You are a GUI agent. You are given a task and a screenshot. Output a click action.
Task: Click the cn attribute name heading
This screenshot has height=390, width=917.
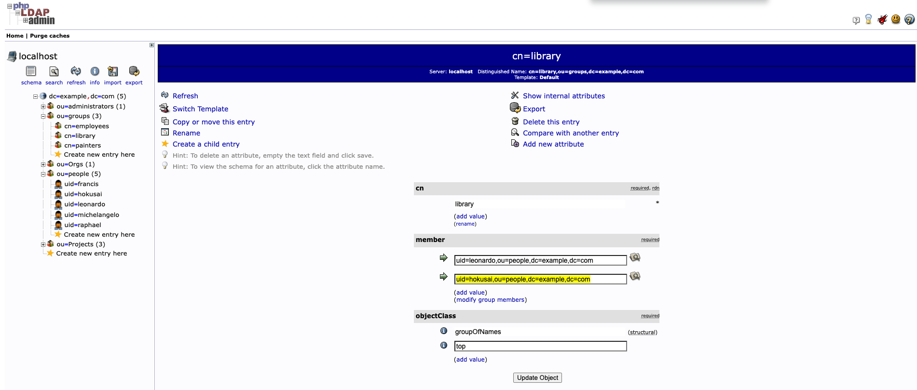(420, 188)
